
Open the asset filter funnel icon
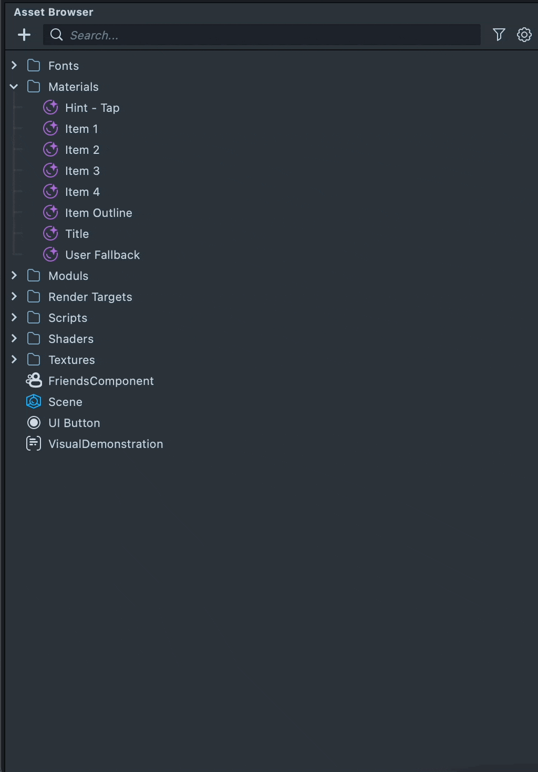pos(499,35)
